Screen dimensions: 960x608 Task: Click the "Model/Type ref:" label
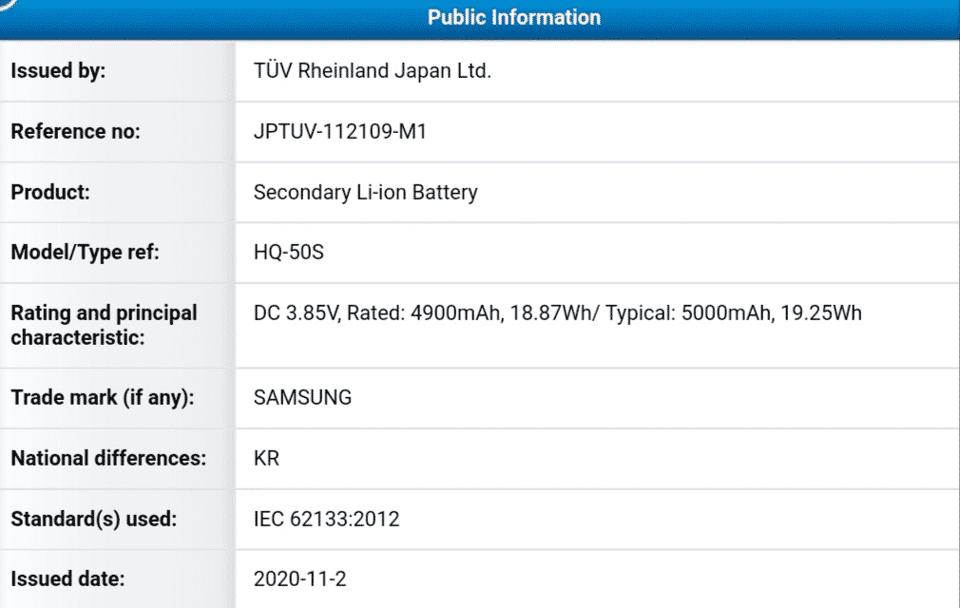click(85, 253)
